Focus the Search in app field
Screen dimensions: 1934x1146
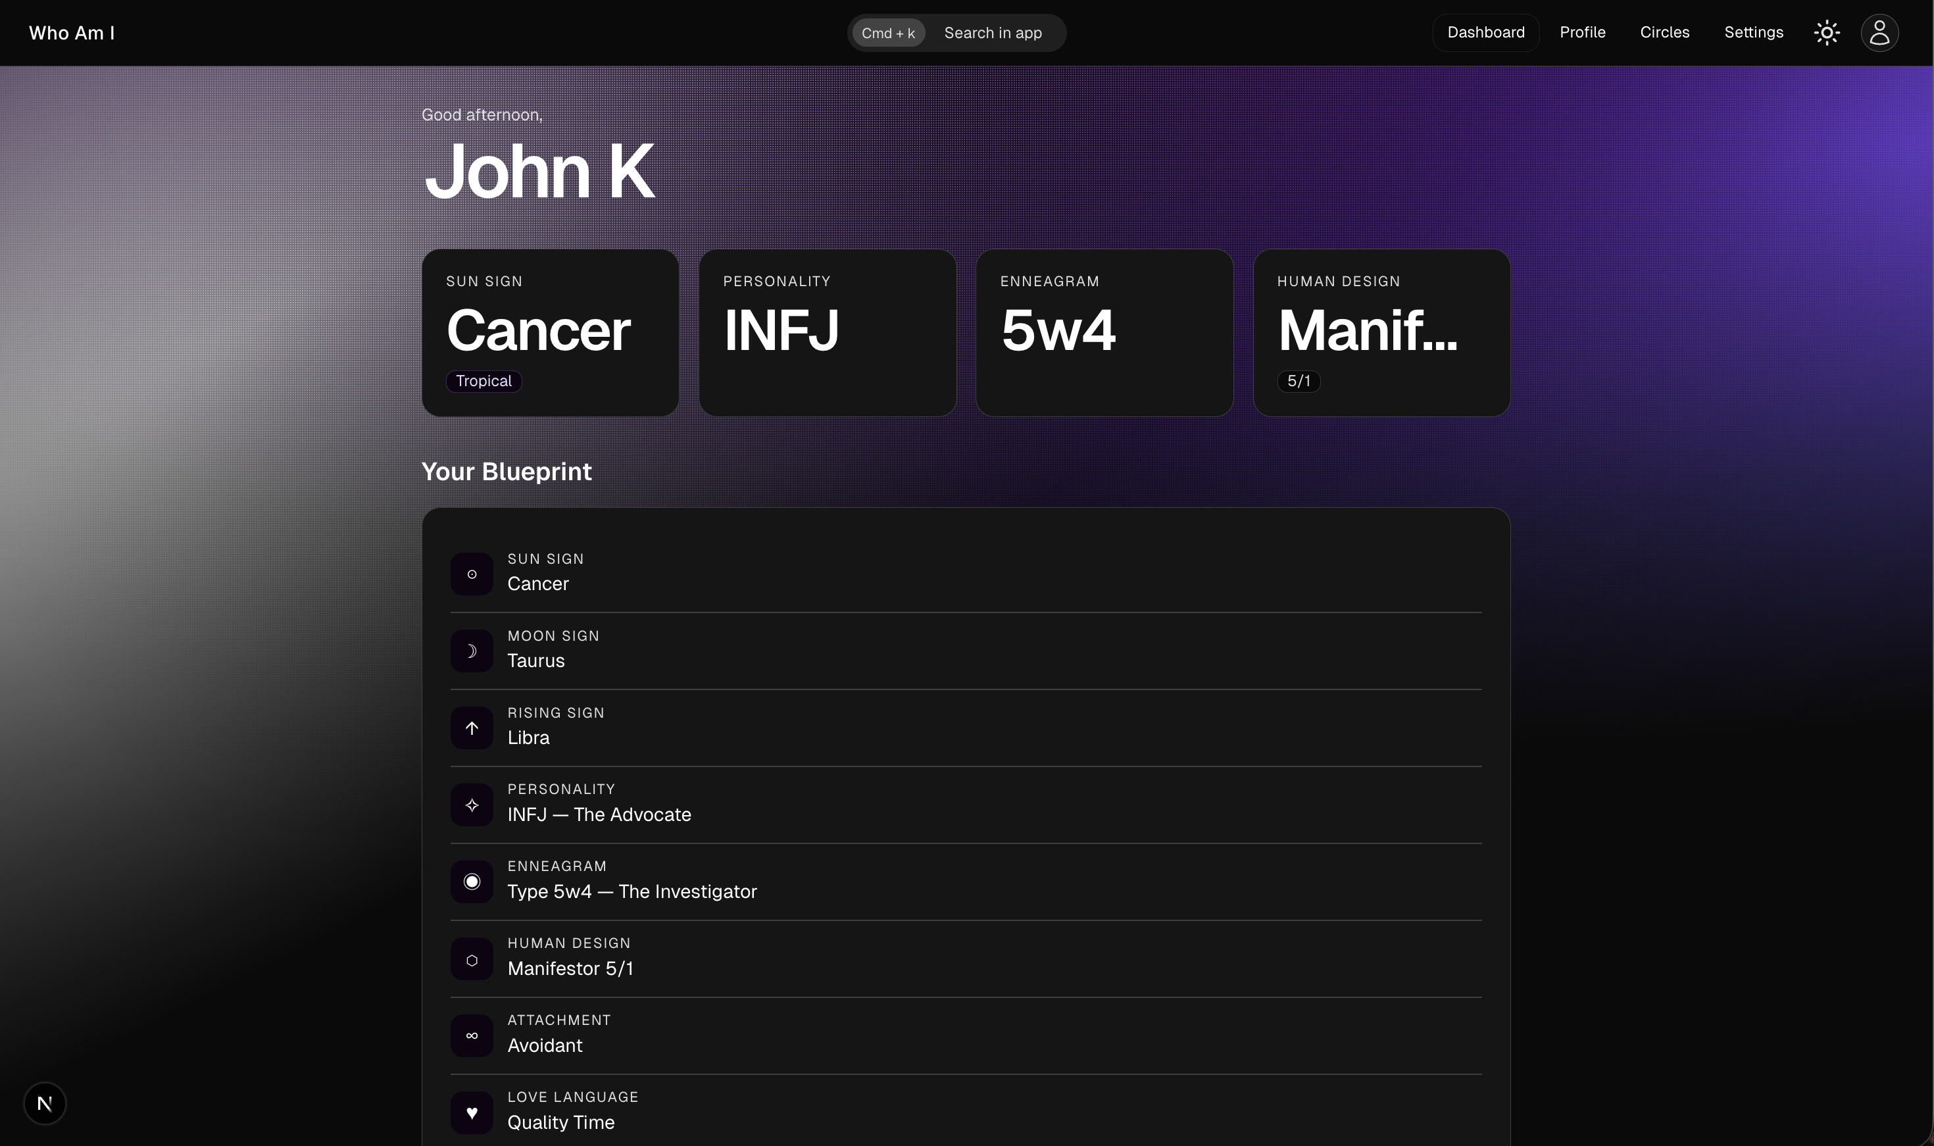pyautogui.click(x=992, y=33)
